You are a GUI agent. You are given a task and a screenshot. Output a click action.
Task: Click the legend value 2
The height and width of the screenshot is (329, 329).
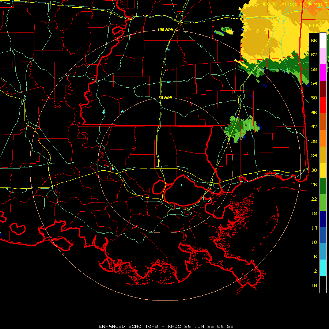pos(315,271)
